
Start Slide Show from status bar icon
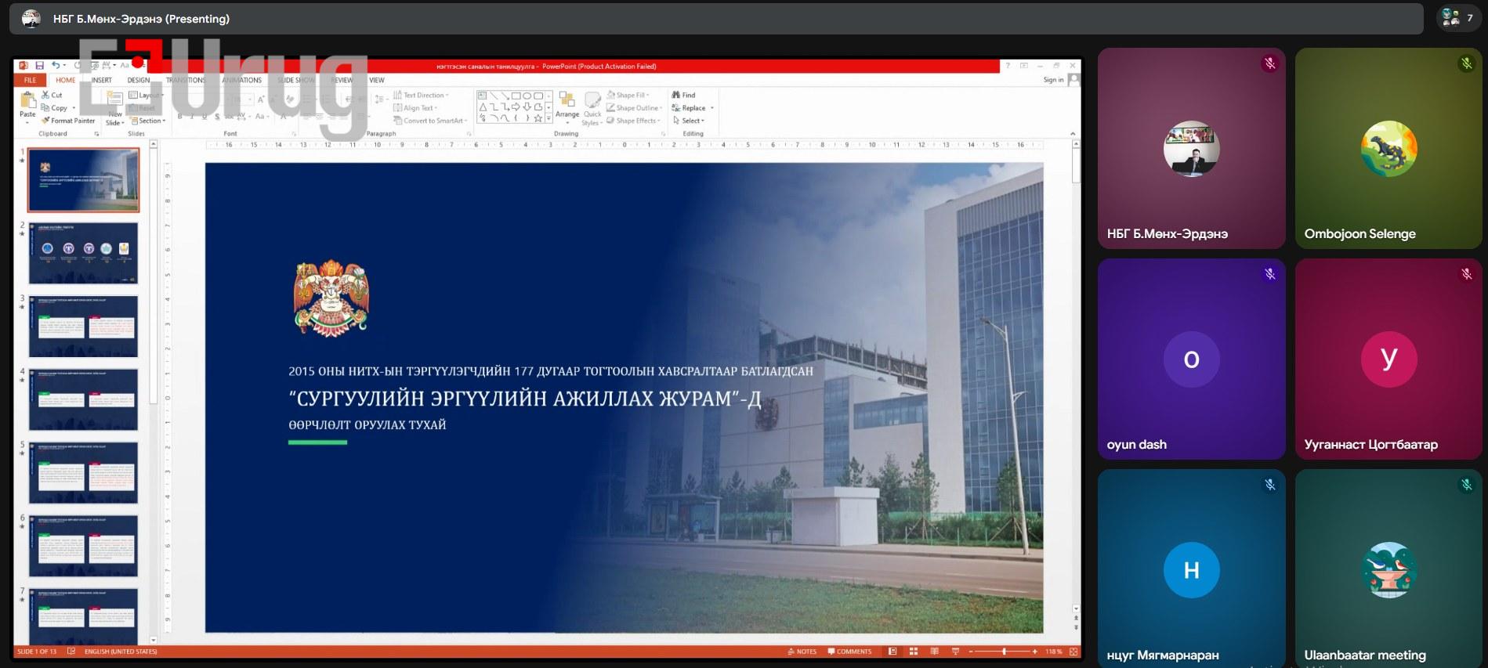pos(955,652)
